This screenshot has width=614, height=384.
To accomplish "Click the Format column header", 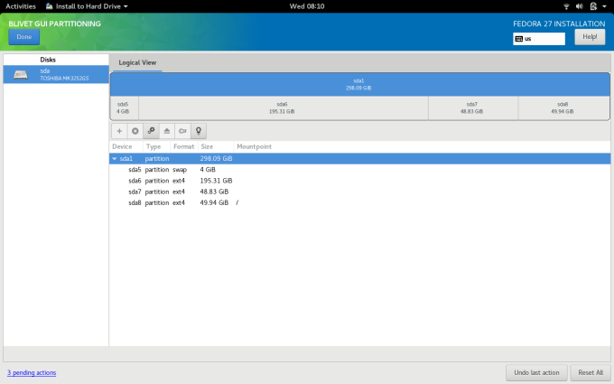I will (184, 146).
